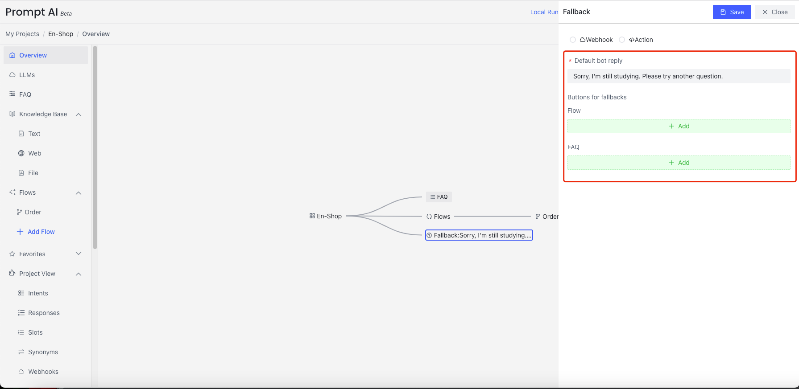Click the File icon in Knowledge Base

tap(21, 173)
